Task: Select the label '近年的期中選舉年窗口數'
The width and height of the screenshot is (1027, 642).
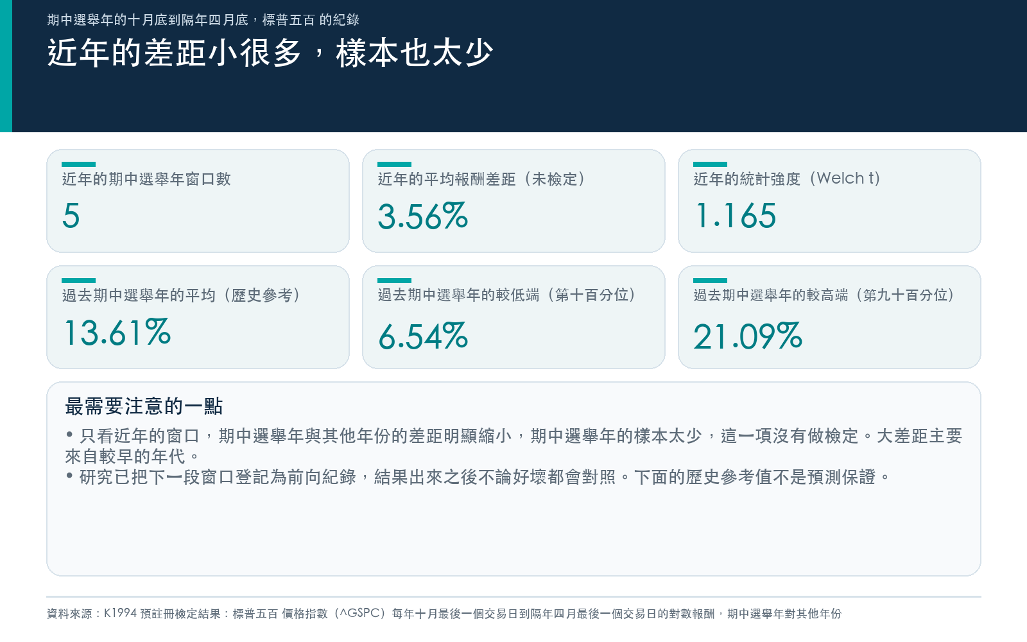Action: pyautogui.click(x=146, y=179)
